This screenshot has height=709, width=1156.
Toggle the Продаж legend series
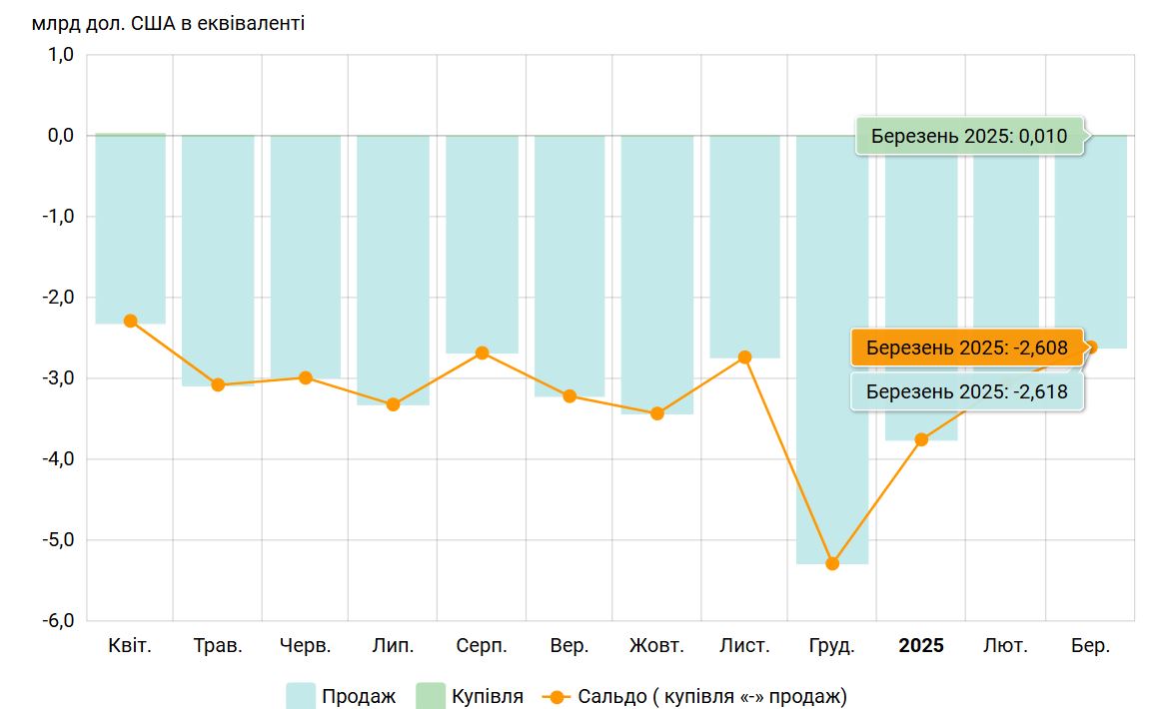(x=341, y=696)
